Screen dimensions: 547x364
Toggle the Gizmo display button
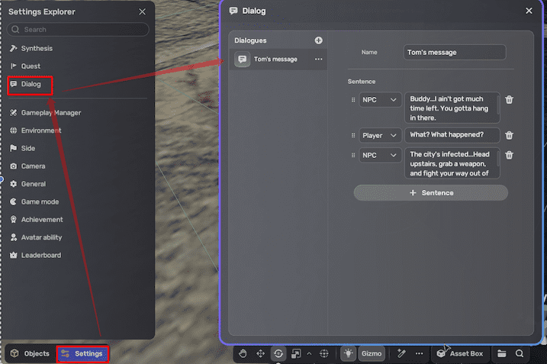(x=372, y=353)
